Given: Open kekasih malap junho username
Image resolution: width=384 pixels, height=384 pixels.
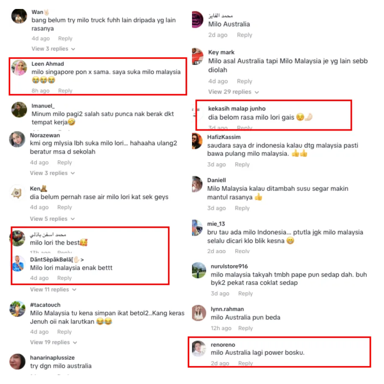Looking at the screenshot, I should [237, 108].
